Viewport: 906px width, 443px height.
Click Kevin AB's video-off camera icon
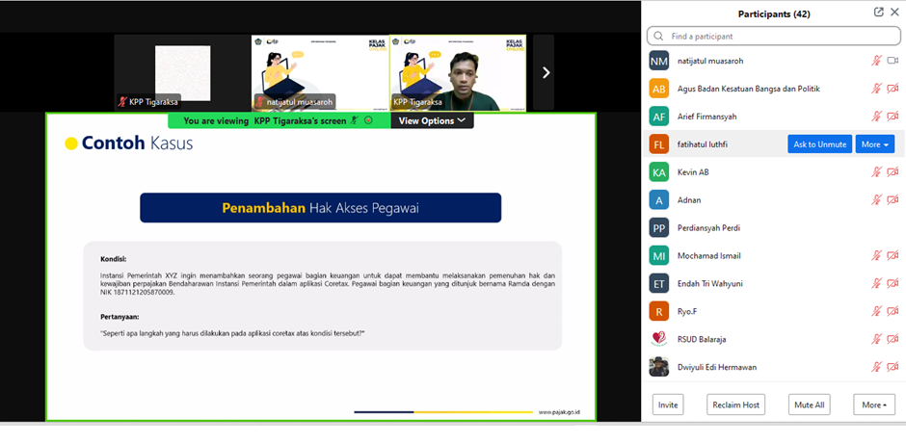pos(893,172)
